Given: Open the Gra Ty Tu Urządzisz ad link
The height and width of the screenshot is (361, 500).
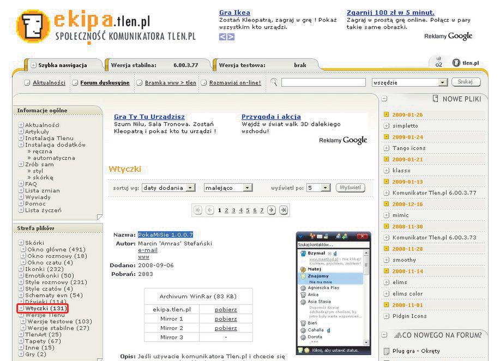Looking at the screenshot, I should coord(149,117).
